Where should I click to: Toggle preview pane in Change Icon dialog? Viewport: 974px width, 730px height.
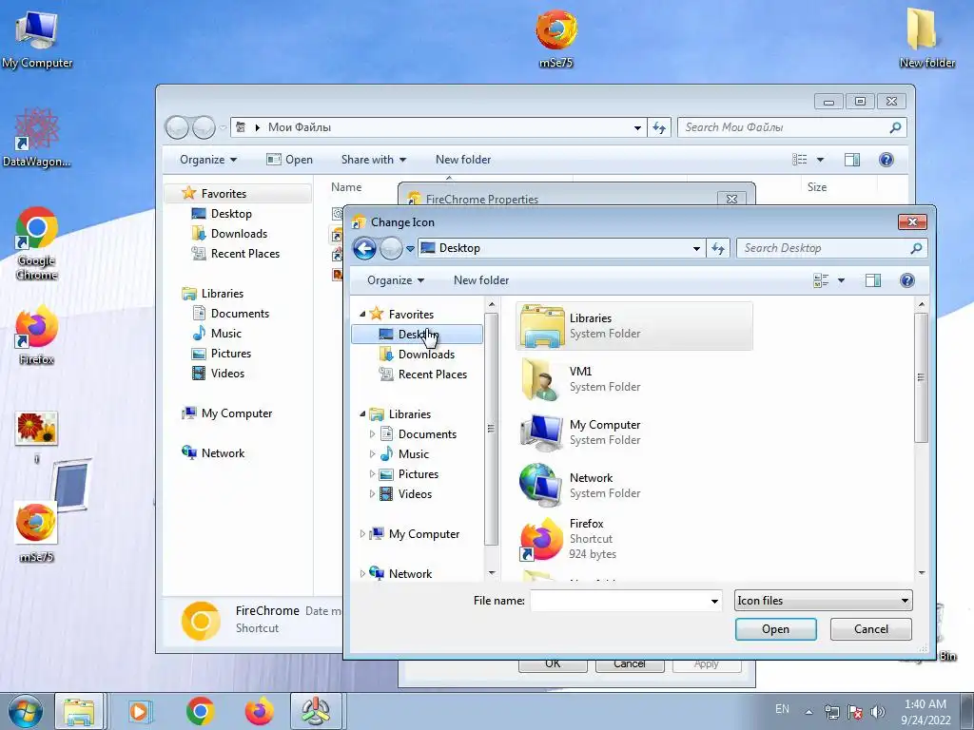(x=873, y=280)
